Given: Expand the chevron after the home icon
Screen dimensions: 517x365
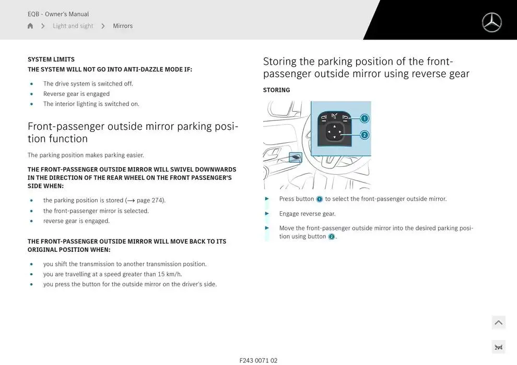Looking at the screenshot, I should (x=42, y=25).
